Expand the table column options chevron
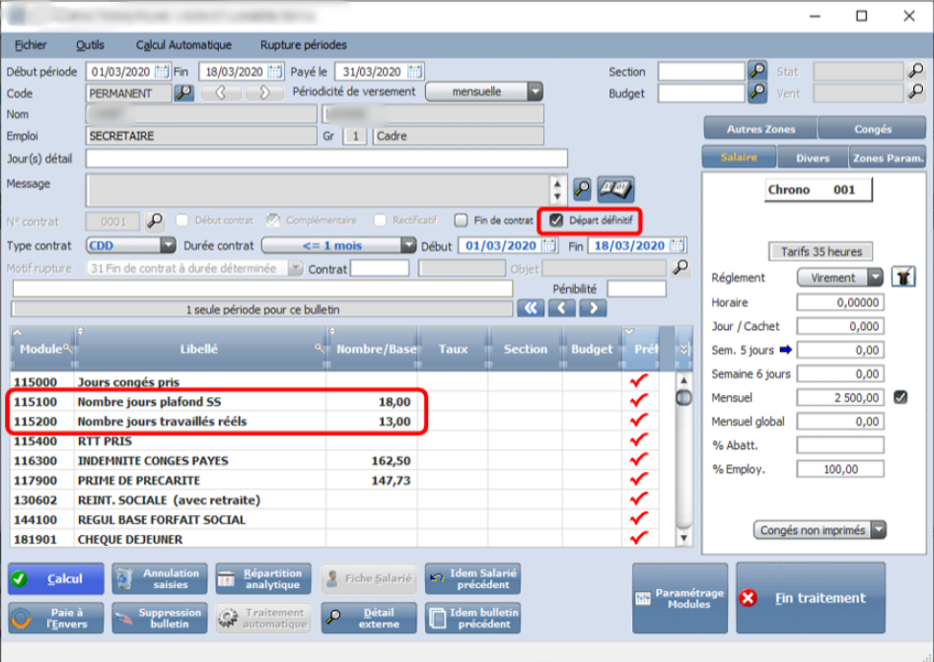Image resolution: width=934 pixels, height=662 pixels. click(x=683, y=349)
